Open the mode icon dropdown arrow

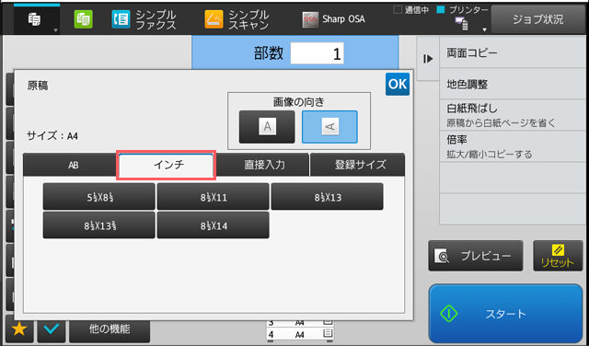55,30
